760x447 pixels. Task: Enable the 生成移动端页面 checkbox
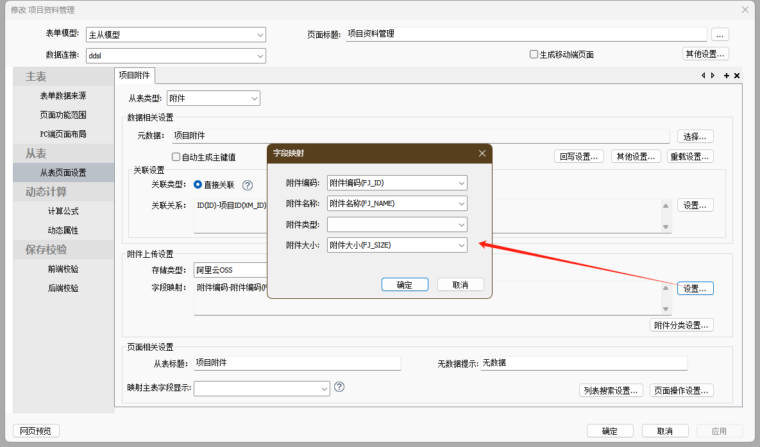pos(534,55)
